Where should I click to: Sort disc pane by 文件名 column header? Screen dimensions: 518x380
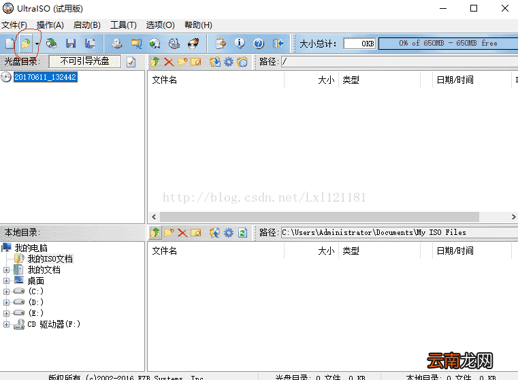click(x=216, y=80)
